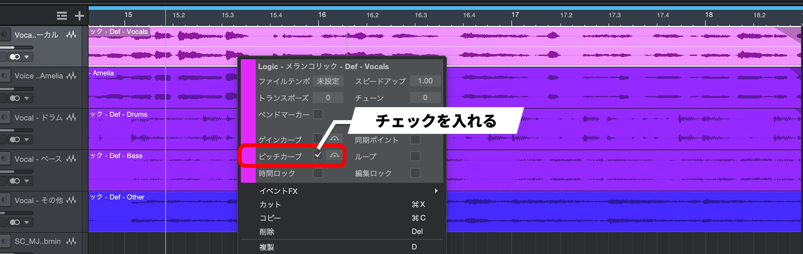This screenshot has width=803, height=254.
Task: Click waveform icon on Vocal - ドラム track
Action: point(71,117)
